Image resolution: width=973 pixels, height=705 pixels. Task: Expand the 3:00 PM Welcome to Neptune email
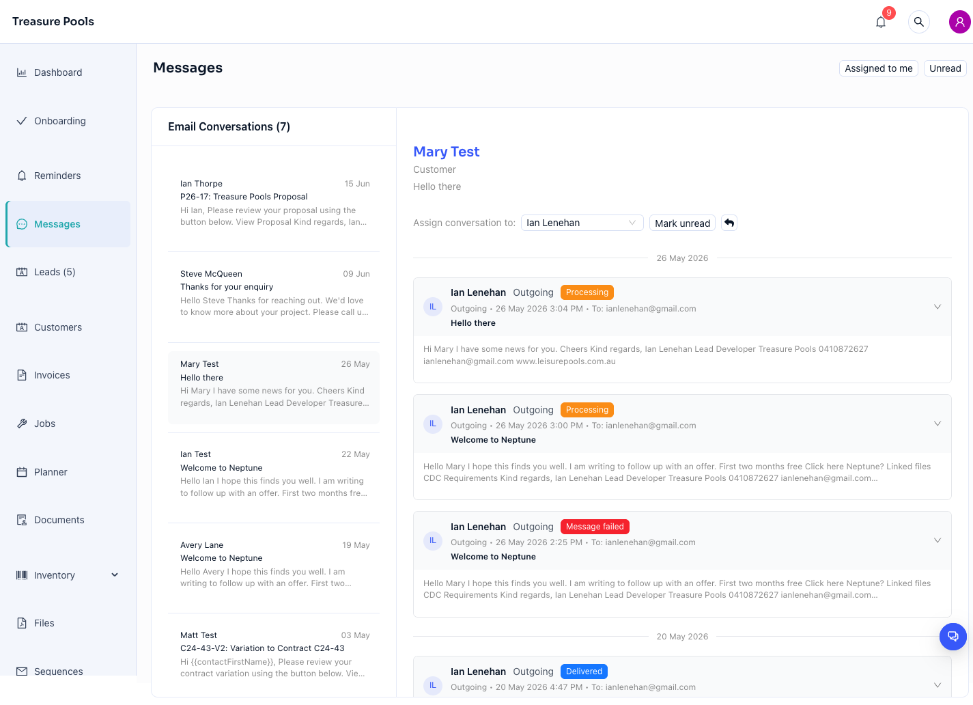pyautogui.click(x=937, y=424)
